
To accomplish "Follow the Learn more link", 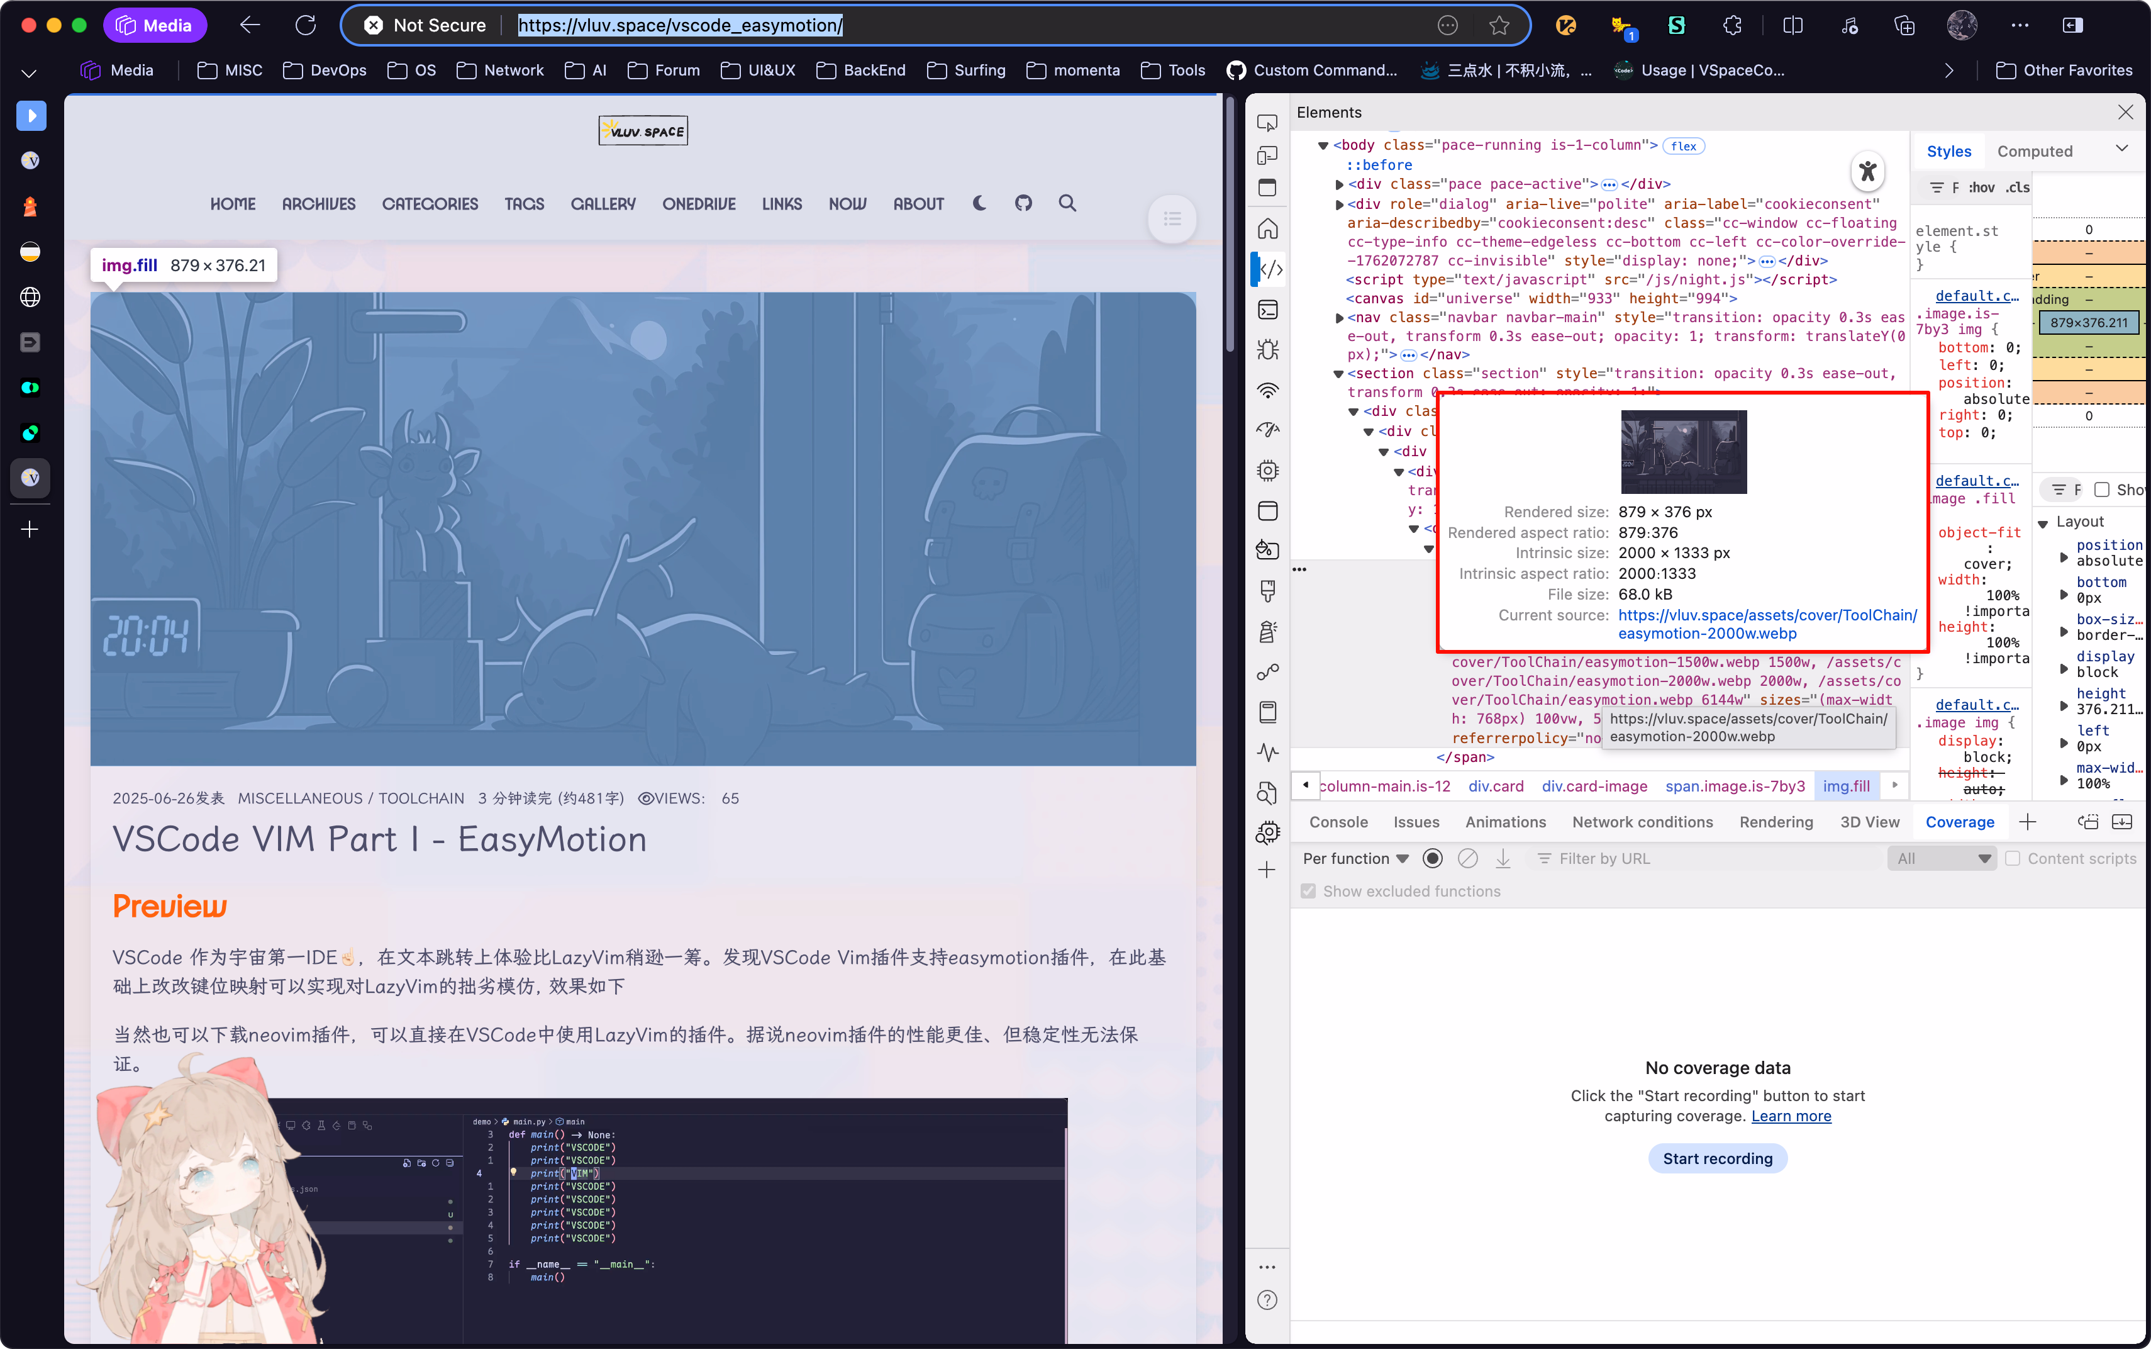I will tap(1791, 1115).
